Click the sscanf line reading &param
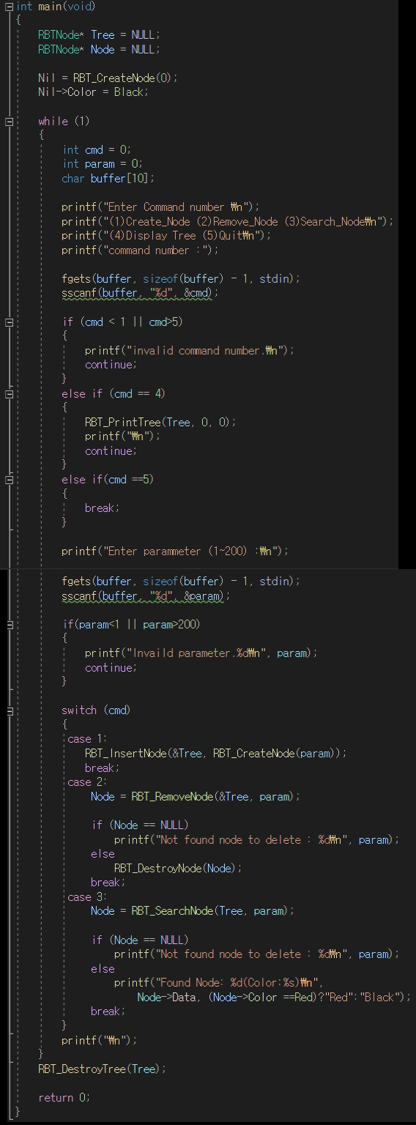 coord(146,596)
